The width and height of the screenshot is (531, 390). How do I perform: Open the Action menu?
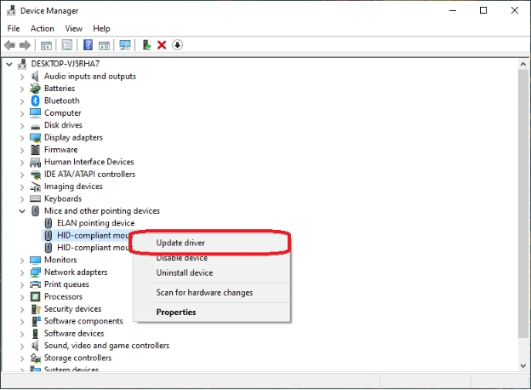click(x=43, y=28)
